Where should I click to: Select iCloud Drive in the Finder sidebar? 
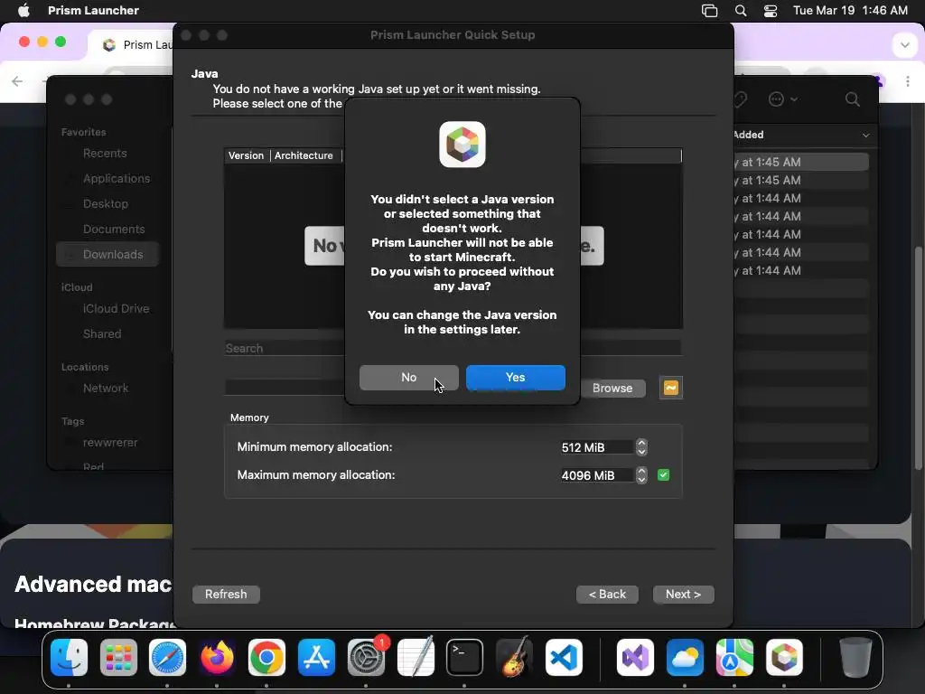[x=117, y=309]
